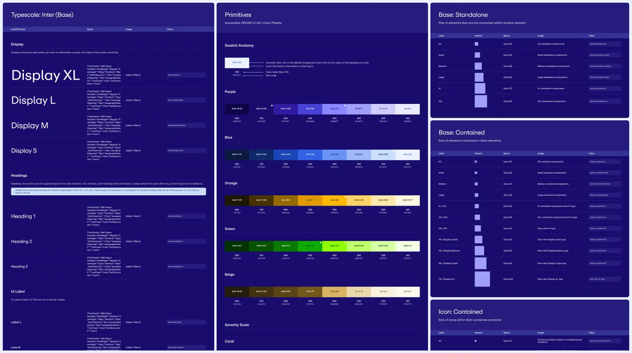Image resolution: width=632 pixels, height=353 pixels.
Task: Click the Blue 500 swatch labeled AA 4.56
Action: (x=310, y=155)
